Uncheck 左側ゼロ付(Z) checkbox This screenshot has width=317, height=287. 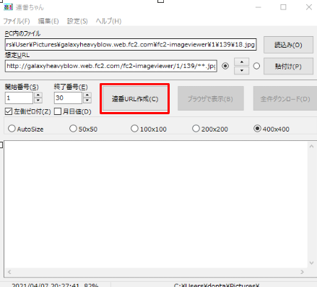pyautogui.click(x=9, y=111)
